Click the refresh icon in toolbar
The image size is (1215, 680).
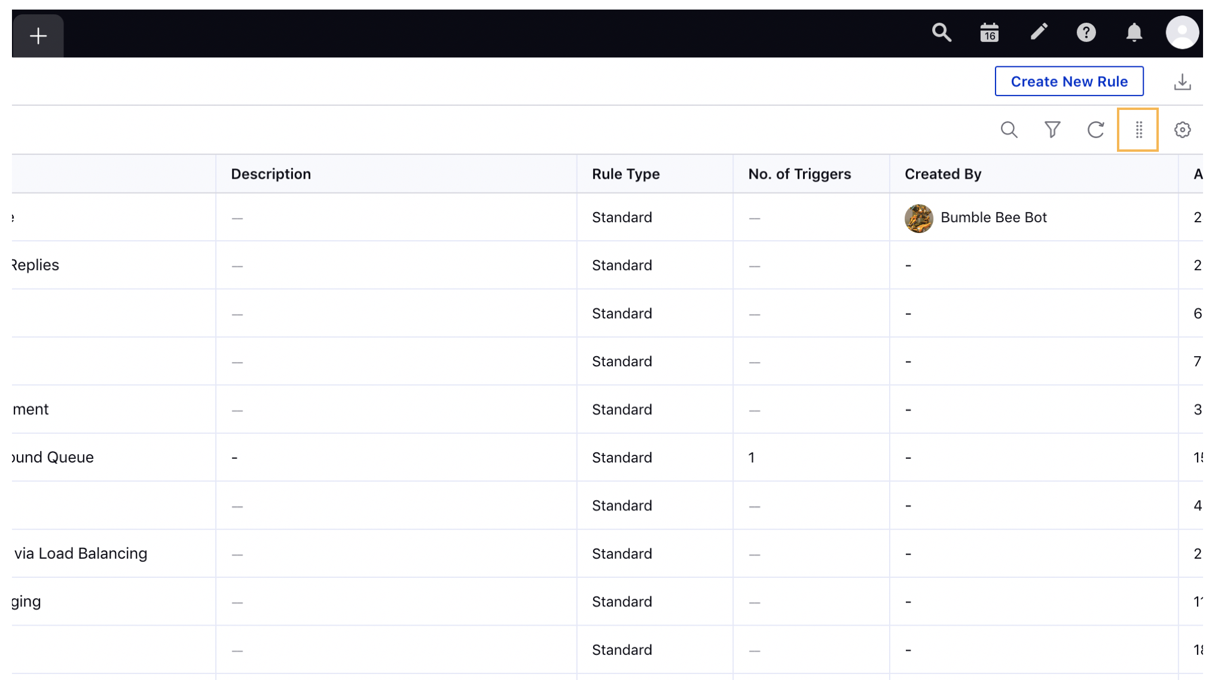click(1097, 129)
